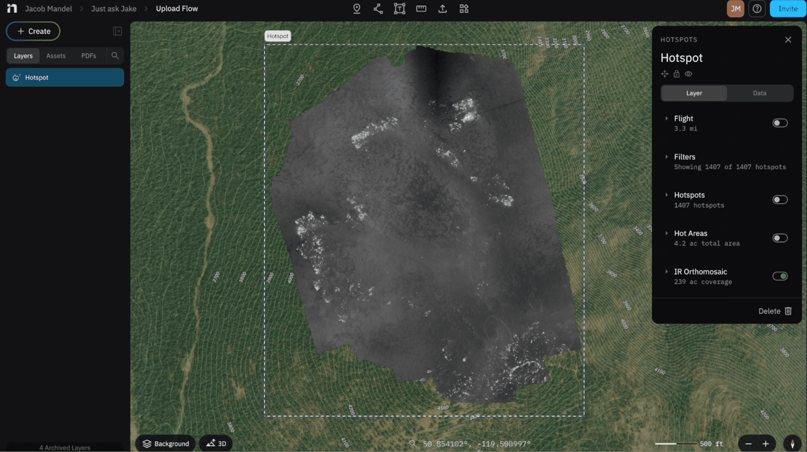Select the Layer tab in Hotspot panel

coord(694,93)
